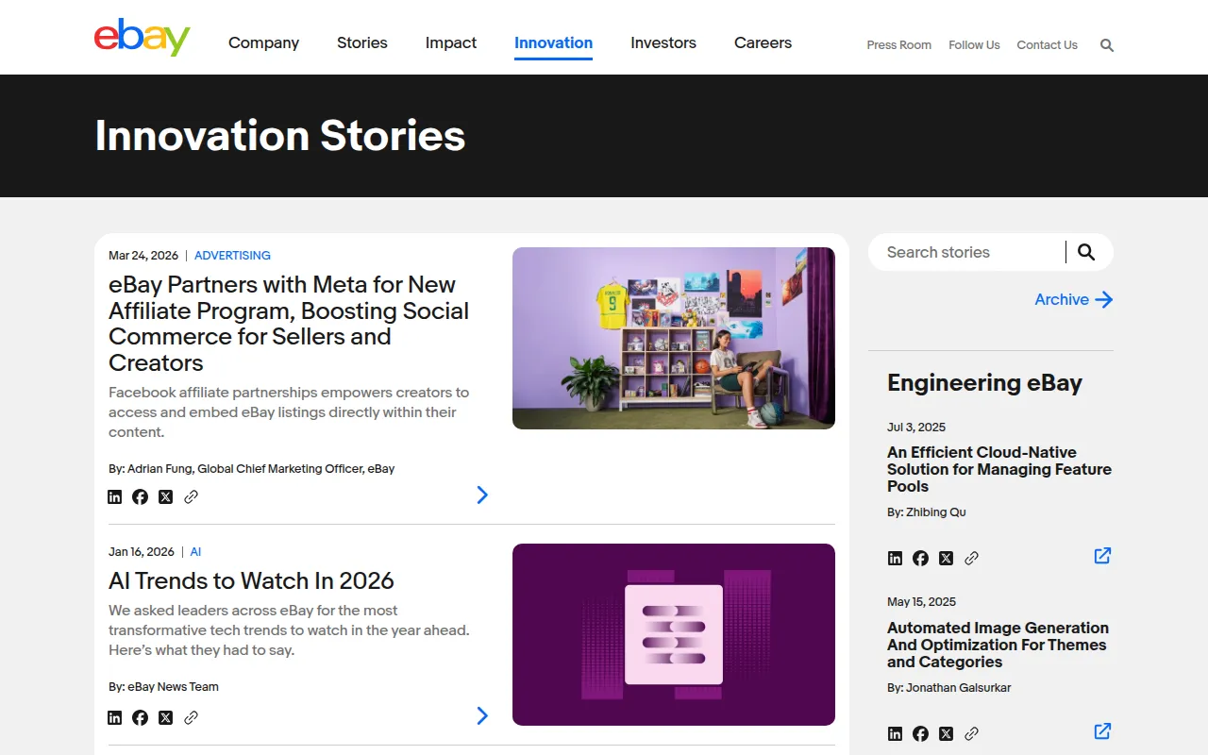
Task: Click the May 15, 2025 date
Action: coord(921,601)
